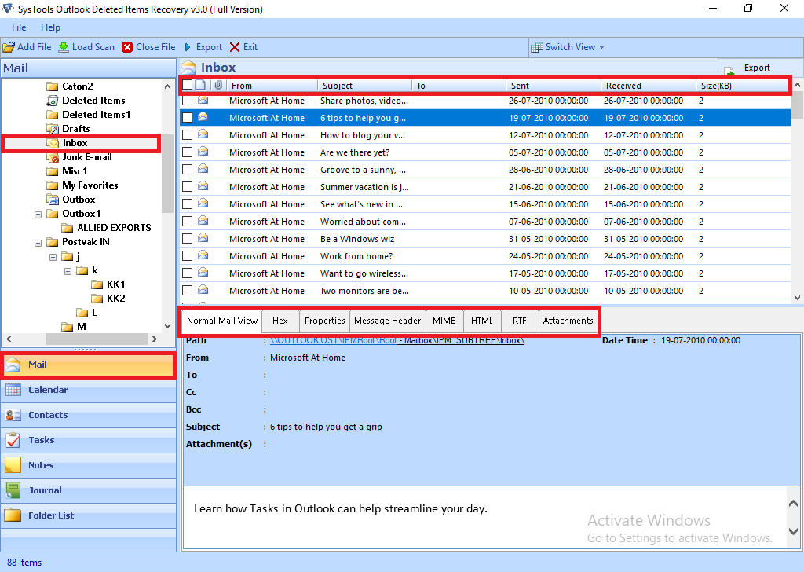Click the Load Scan icon
Viewport: 804px width, 572px height.
point(64,47)
